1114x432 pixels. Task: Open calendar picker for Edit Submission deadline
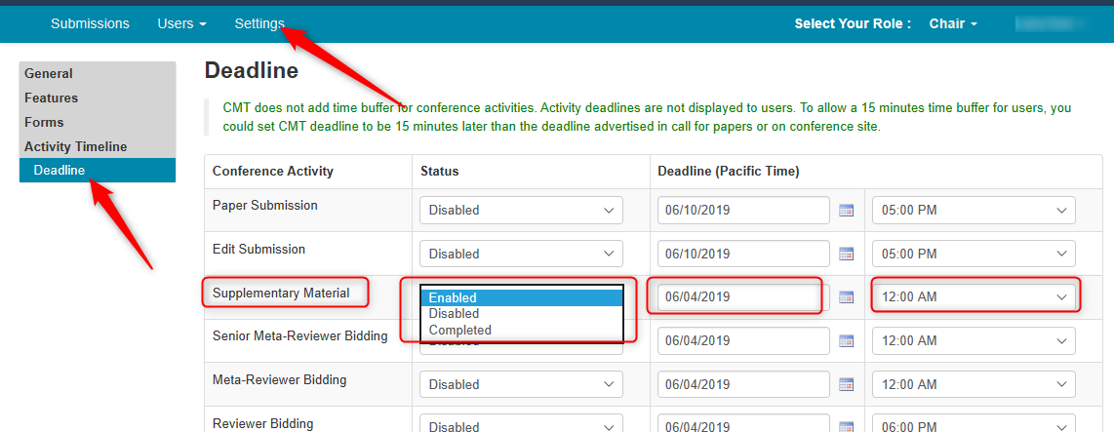coord(846,254)
